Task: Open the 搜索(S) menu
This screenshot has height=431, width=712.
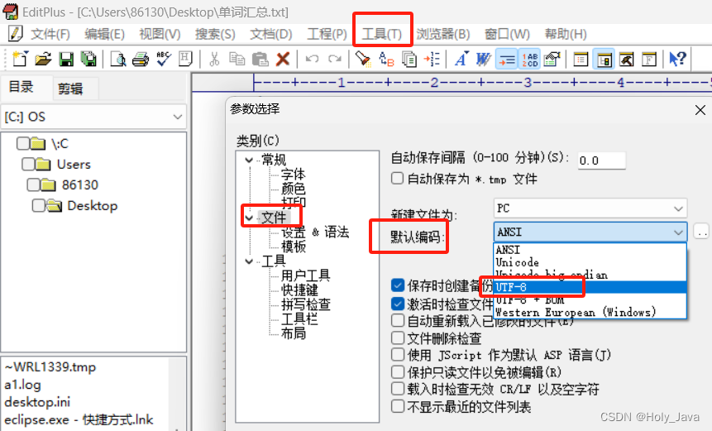Action: tap(215, 34)
